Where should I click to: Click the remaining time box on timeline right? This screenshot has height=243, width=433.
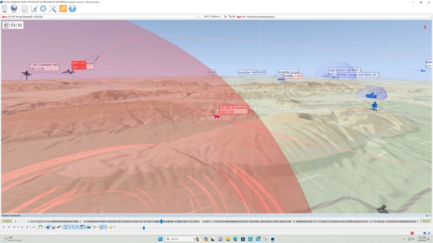click(x=425, y=221)
